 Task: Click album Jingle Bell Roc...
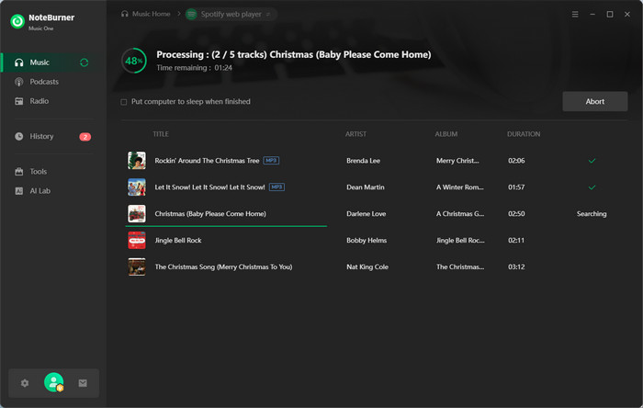[x=460, y=240]
